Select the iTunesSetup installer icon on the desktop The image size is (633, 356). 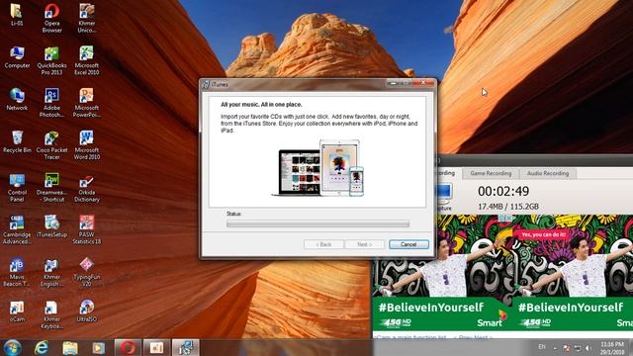tap(51, 226)
